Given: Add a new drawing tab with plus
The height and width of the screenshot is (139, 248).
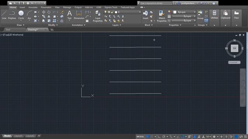Looking at the screenshot, I should [52, 30].
